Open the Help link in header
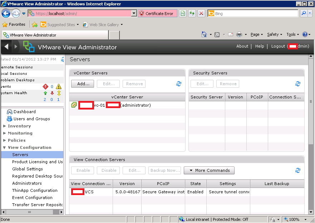 click(x=260, y=46)
